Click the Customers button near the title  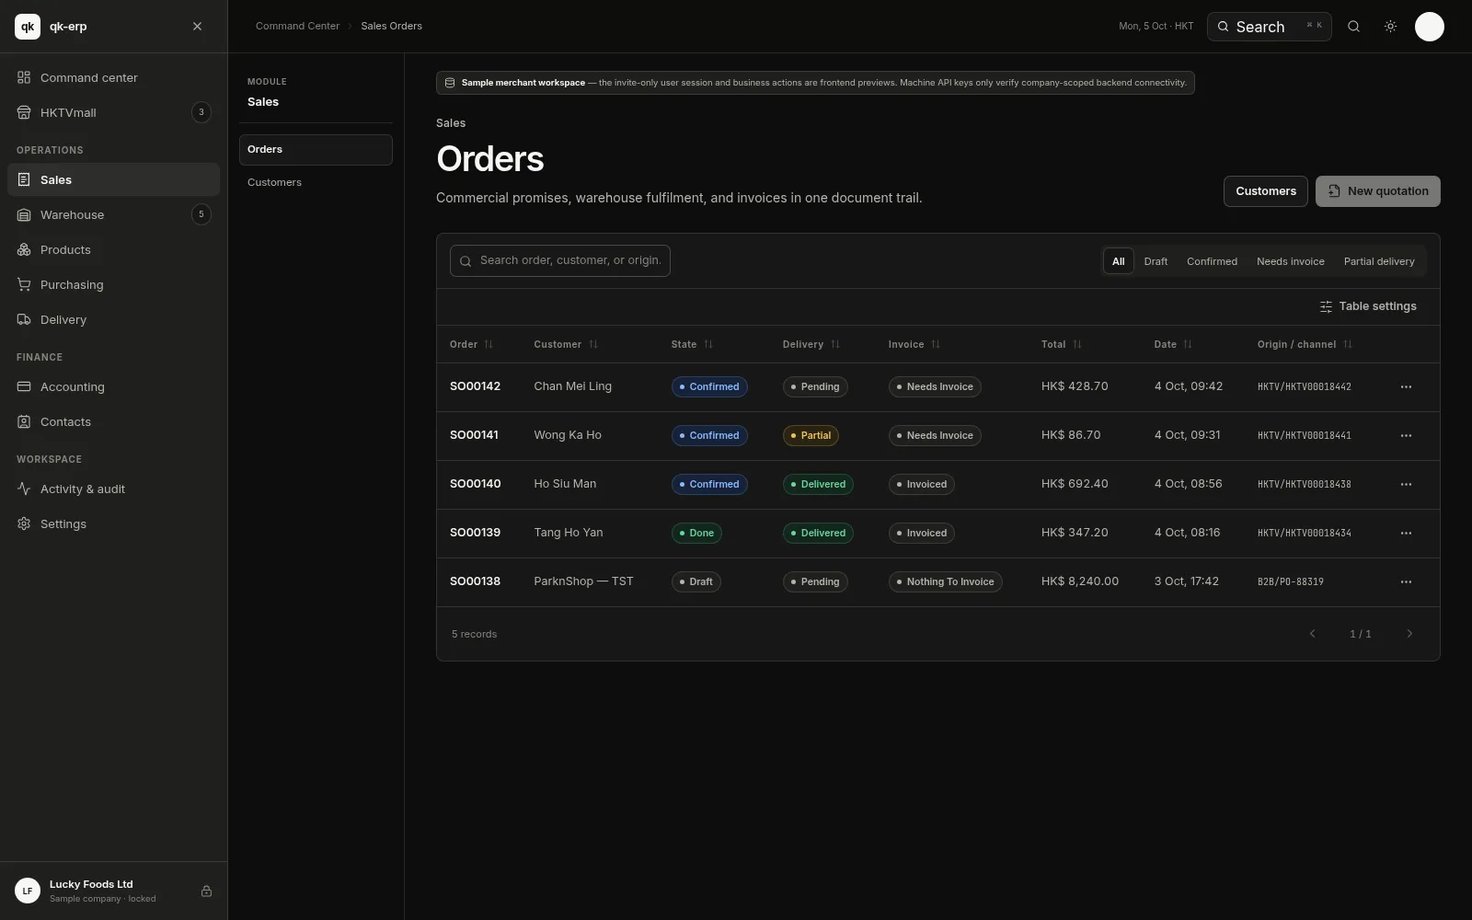(1265, 191)
